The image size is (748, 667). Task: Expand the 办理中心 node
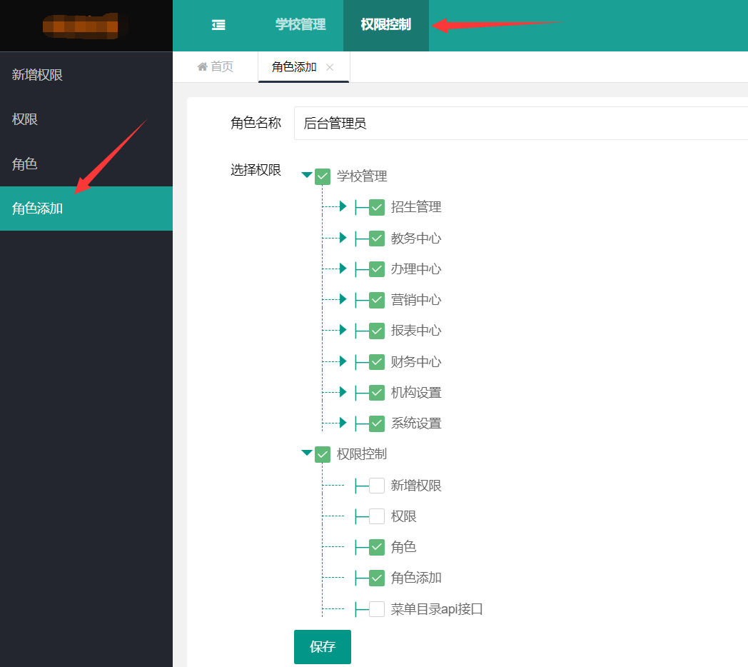[343, 269]
